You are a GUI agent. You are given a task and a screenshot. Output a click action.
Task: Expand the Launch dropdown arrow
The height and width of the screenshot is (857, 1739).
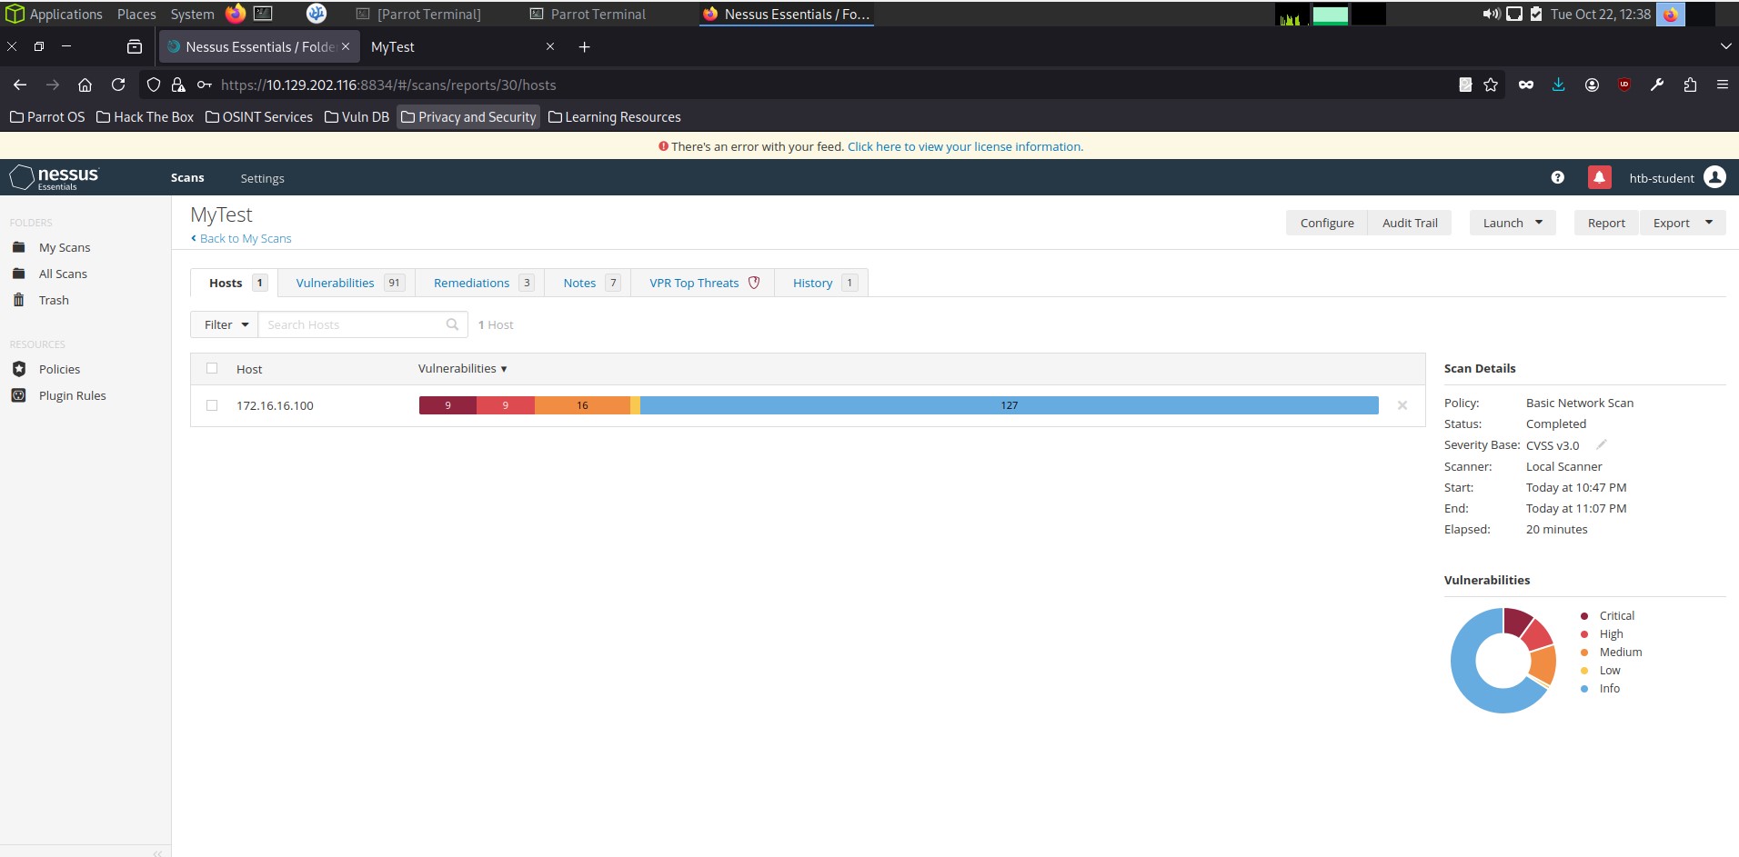pyautogui.click(x=1539, y=223)
